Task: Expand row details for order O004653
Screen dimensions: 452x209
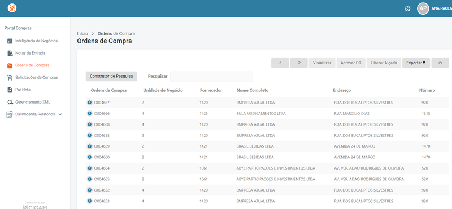Action: 90,201
